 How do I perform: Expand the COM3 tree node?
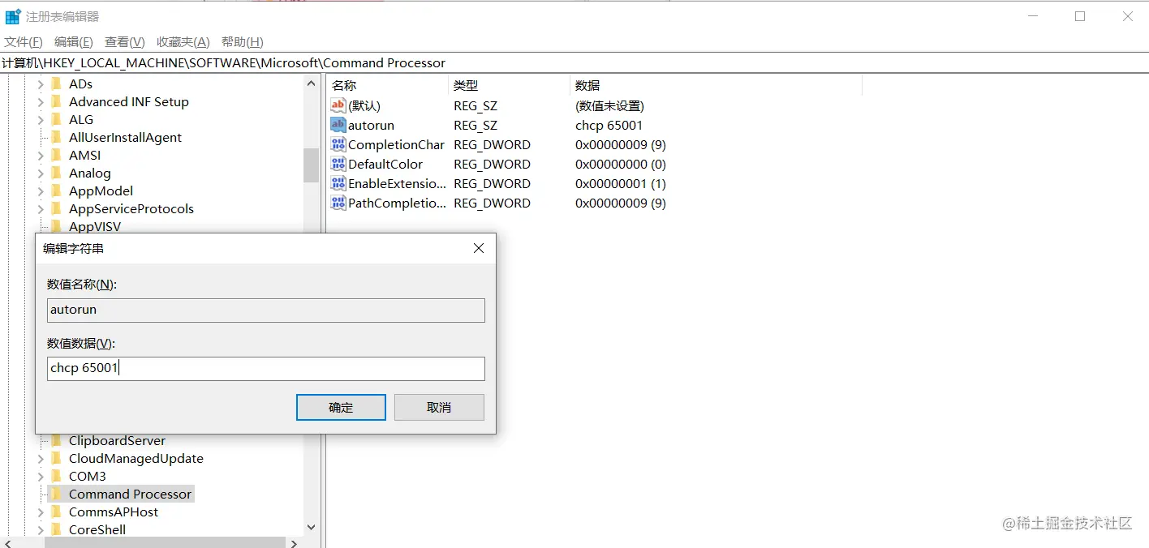pos(39,476)
